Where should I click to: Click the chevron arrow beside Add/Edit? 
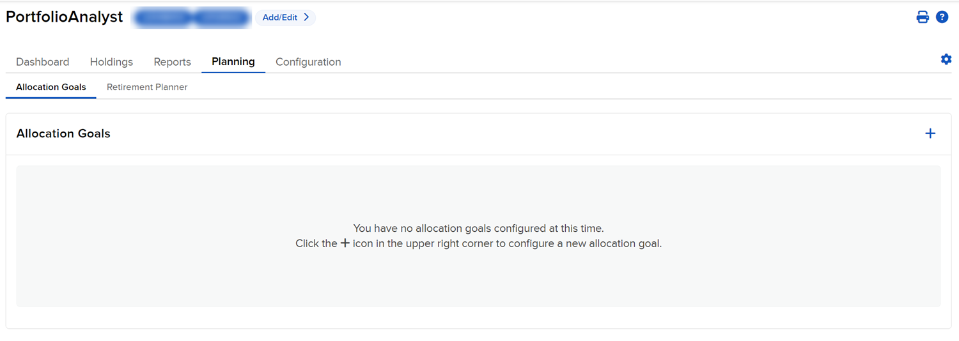tap(307, 17)
